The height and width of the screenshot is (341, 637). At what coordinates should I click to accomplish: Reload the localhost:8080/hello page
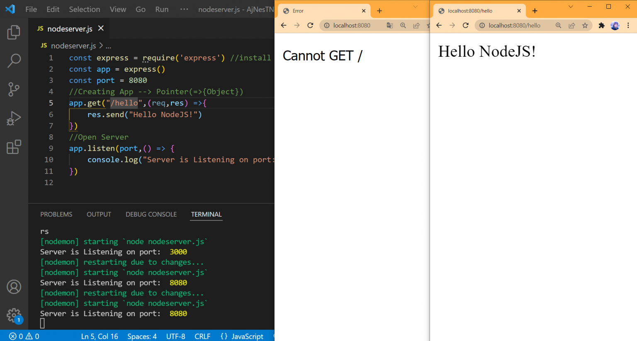tap(466, 26)
